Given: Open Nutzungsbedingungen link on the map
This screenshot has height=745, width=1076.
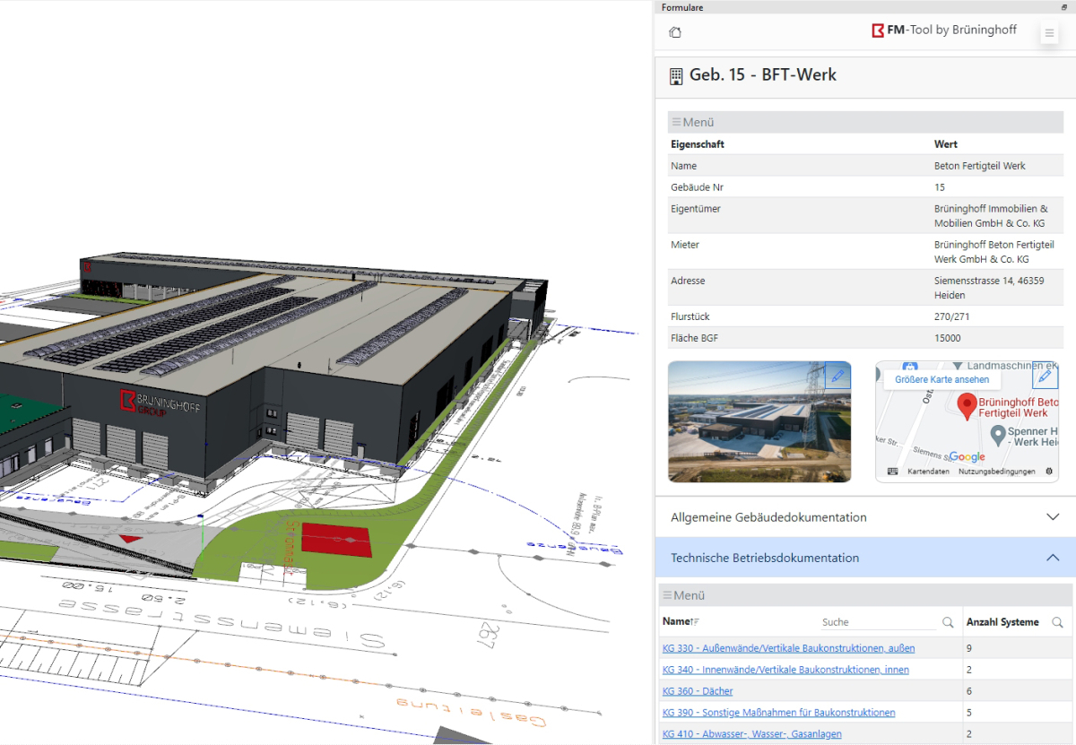Looking at the screenshot, I should pyautogui.click(x=996, y=472).
